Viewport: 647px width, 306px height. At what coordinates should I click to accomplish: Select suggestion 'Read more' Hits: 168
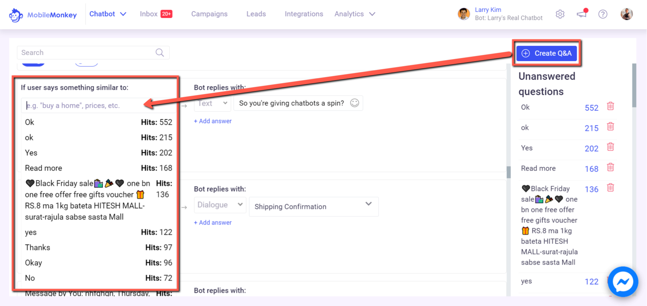coord(98,168)
